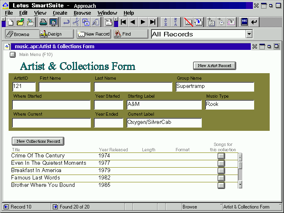Jump to the last record
Screen dimensions: 284x213
pyautogui.click(x=153, y=22)
